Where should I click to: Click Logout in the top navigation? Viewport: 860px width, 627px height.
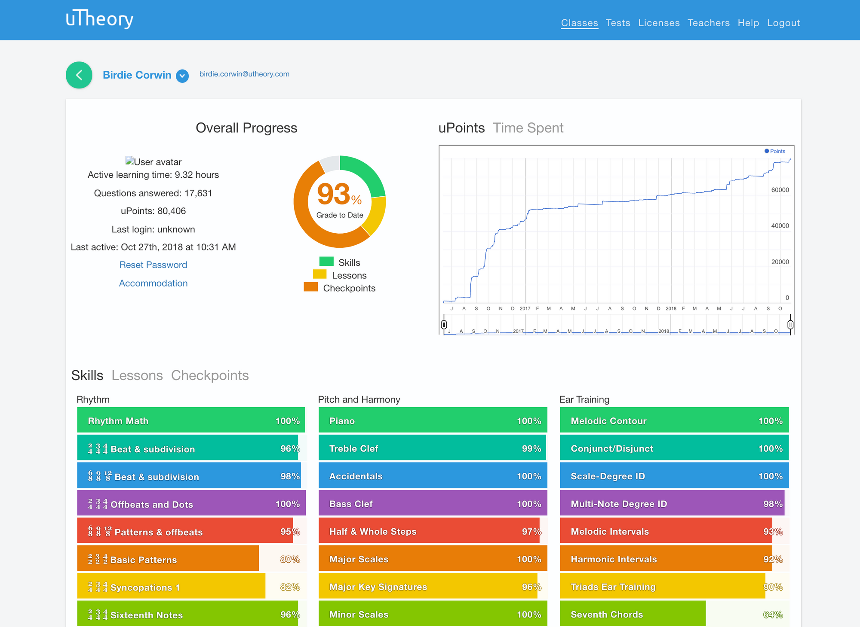pos(783,23)
